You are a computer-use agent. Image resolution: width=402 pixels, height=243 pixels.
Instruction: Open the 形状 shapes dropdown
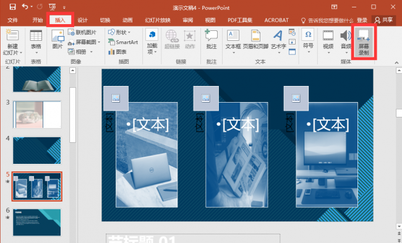point(119,32)
